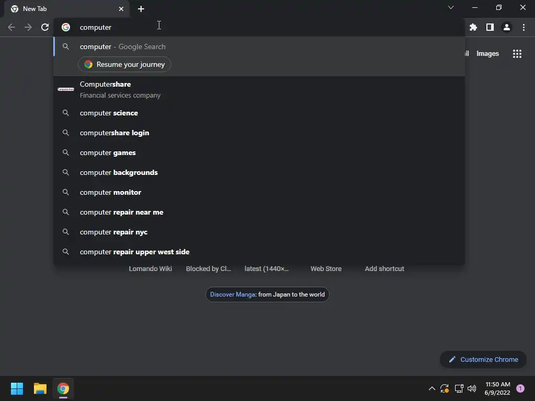Click the search icon beside 'computer repair nyc'
The width and height of the screenshot is (535, 401).
(66, 232)
